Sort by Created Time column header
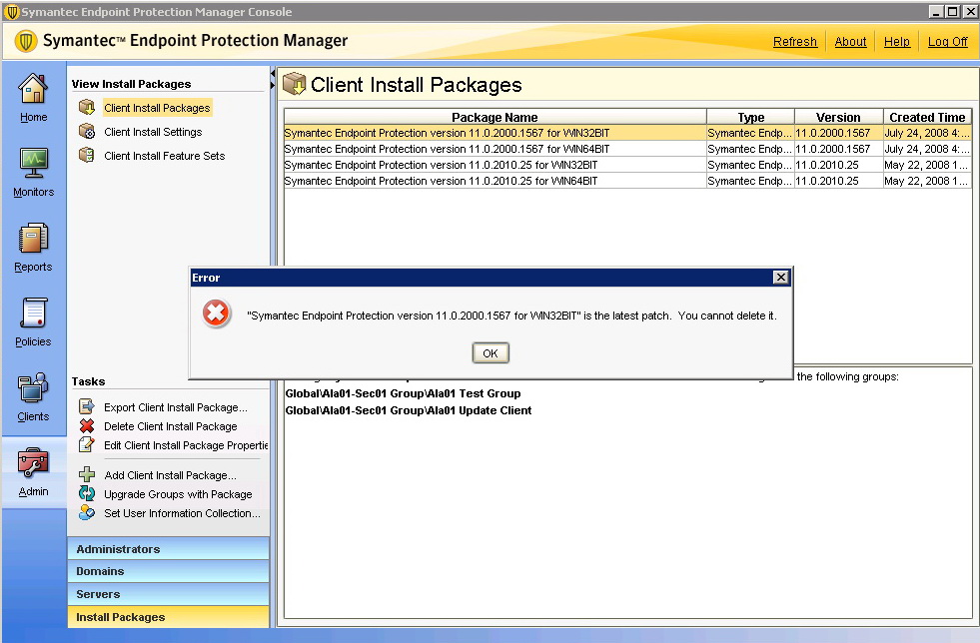 (x=927, y=117)
